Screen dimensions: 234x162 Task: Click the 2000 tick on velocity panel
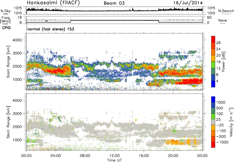click(x=17, y=127)
